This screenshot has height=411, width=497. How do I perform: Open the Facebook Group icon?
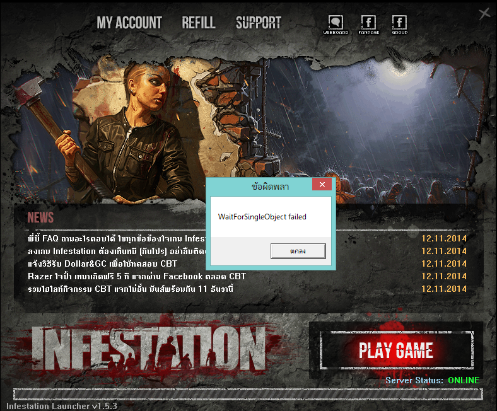(399, 23)
